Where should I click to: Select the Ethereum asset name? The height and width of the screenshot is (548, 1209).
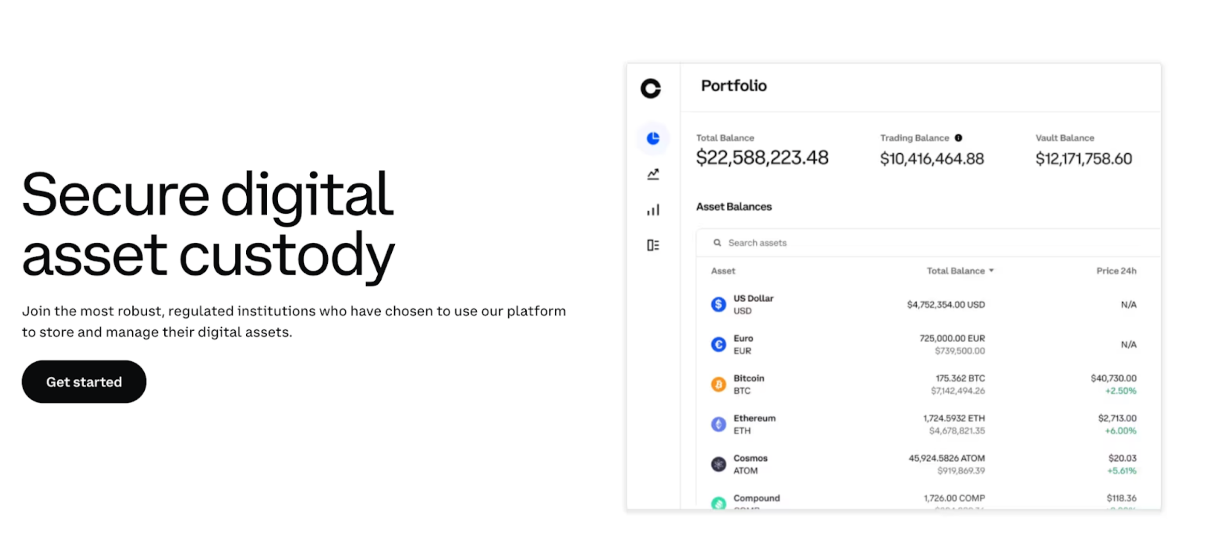click(754, 418)
